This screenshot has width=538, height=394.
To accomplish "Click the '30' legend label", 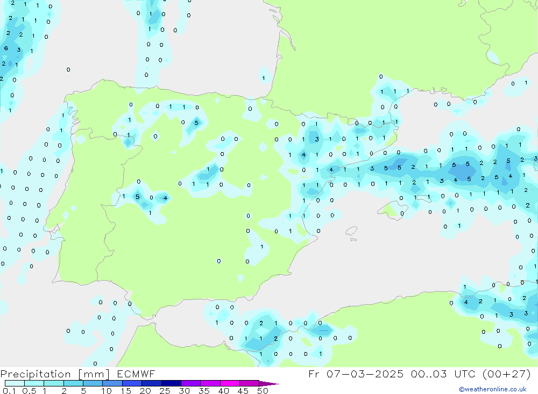I will coord(184,391).
